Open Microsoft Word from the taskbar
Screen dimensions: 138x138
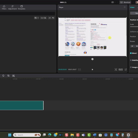[x=95, y=135]
